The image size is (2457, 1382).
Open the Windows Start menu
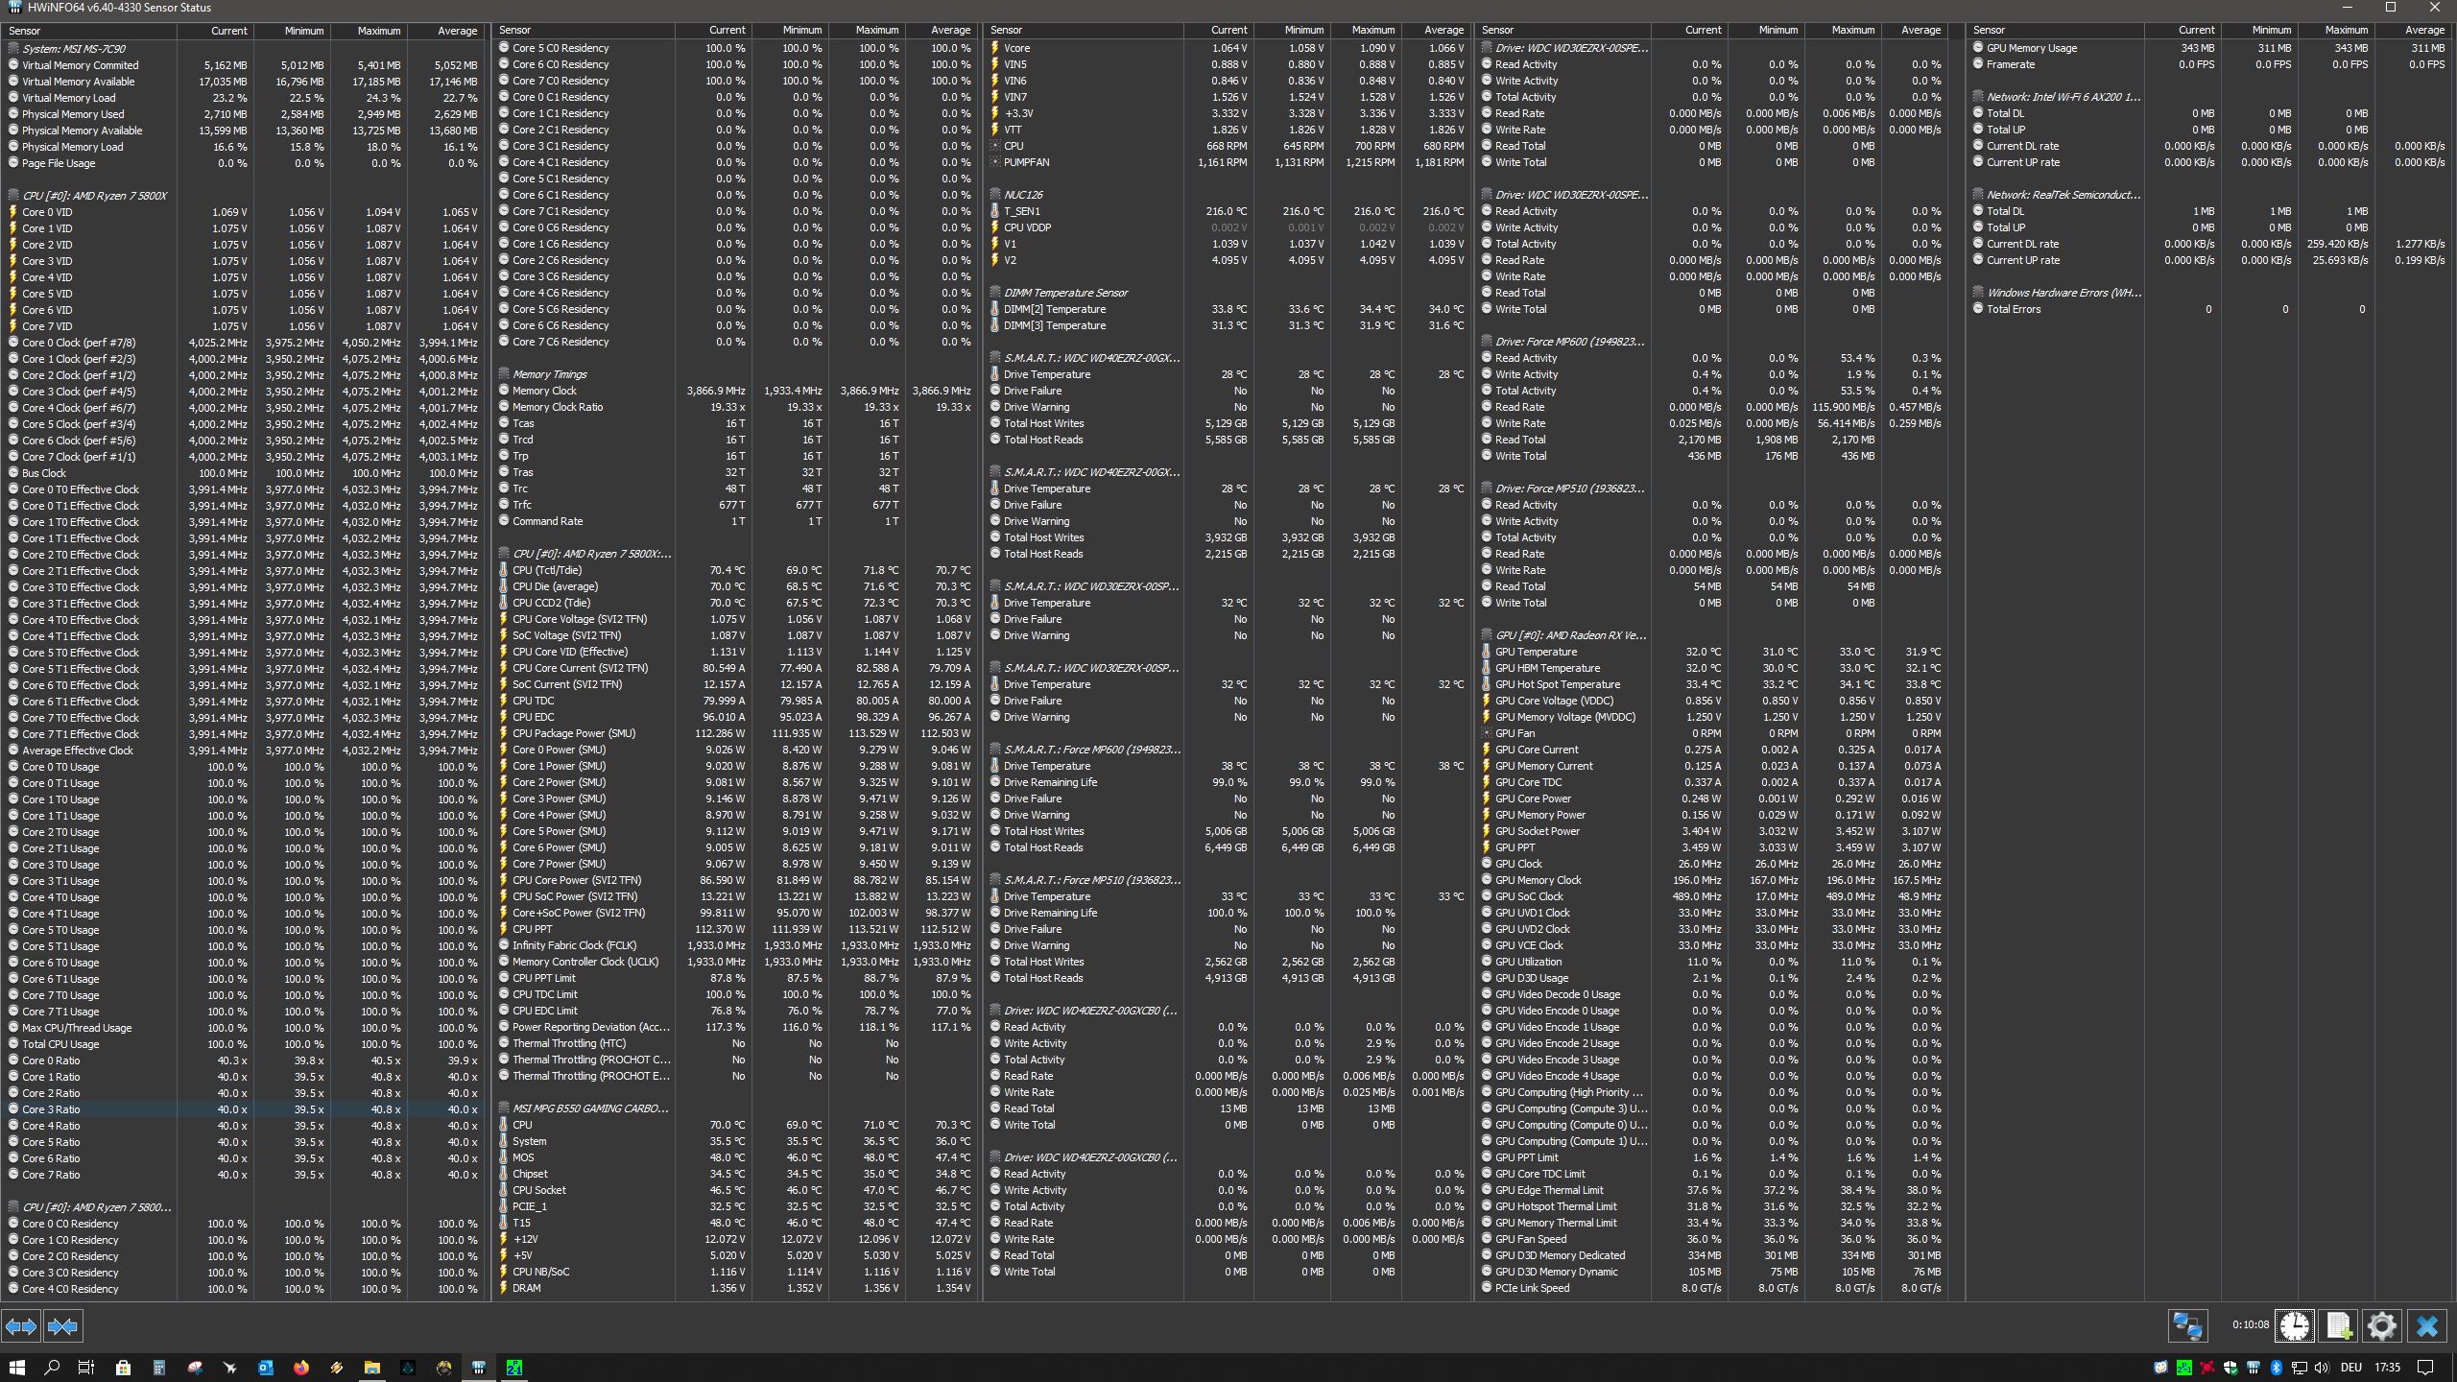[x=16, y=1368]
